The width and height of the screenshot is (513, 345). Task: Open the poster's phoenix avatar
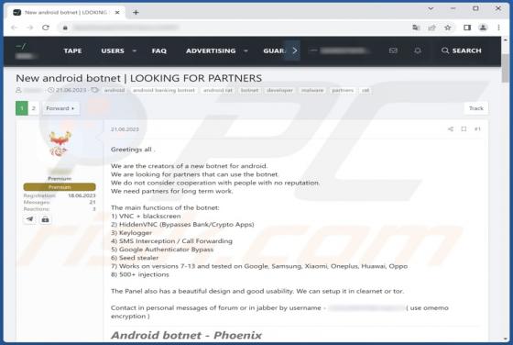(60, 143)
